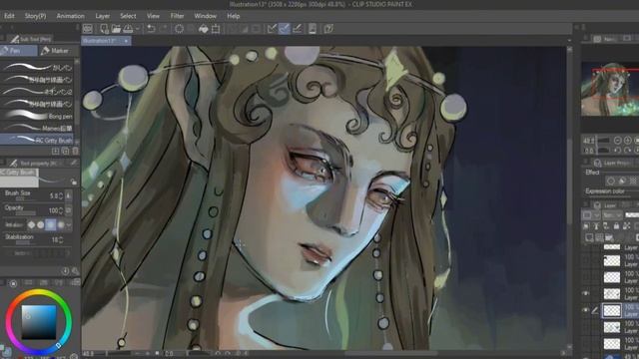Adjust the Stabilization value stepper
639x359 pixels.
point(61,240)
